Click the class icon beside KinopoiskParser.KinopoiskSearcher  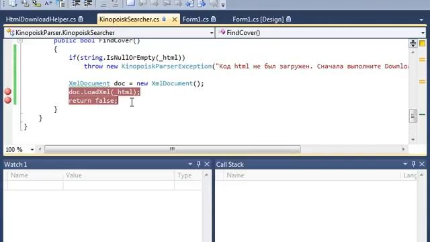coord(10,32)
